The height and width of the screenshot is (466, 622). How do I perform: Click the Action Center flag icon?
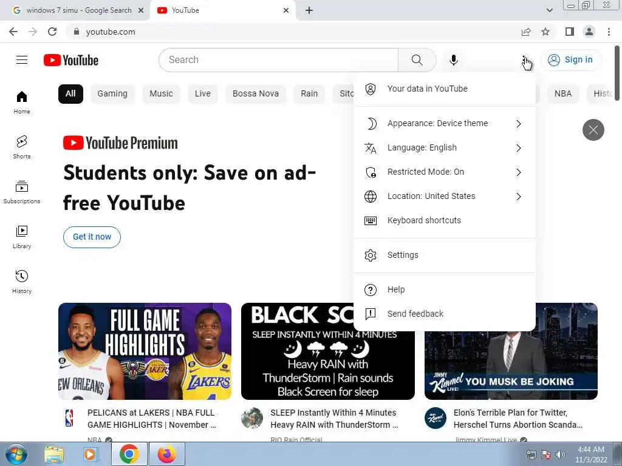546,454
